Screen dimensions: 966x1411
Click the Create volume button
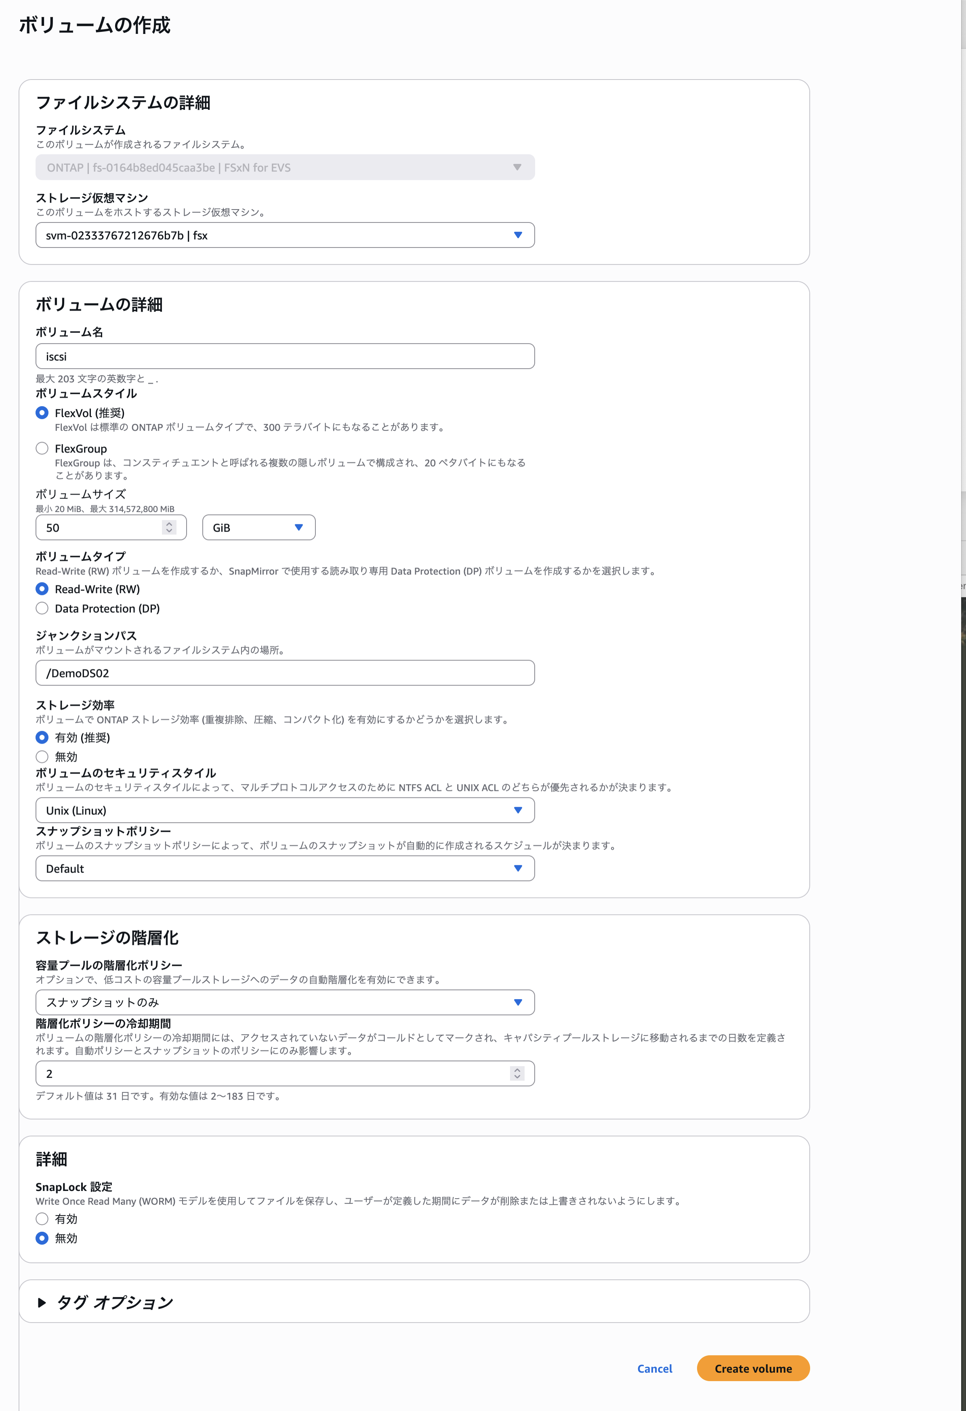[753, 1369]
